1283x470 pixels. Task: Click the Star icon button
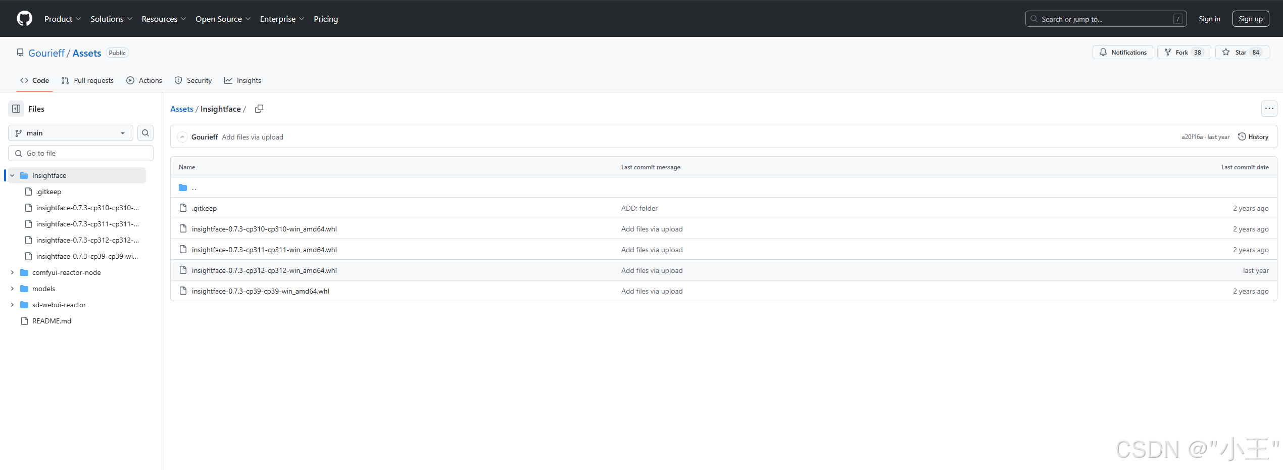1226,52
